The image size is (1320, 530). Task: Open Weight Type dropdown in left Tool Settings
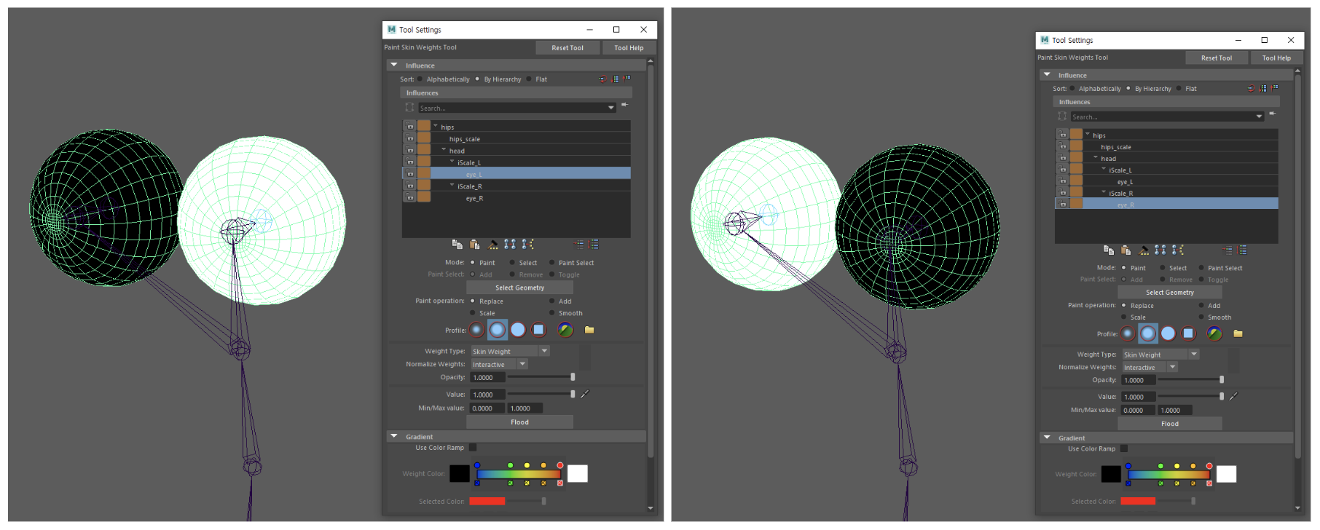(x=510, y=352)
